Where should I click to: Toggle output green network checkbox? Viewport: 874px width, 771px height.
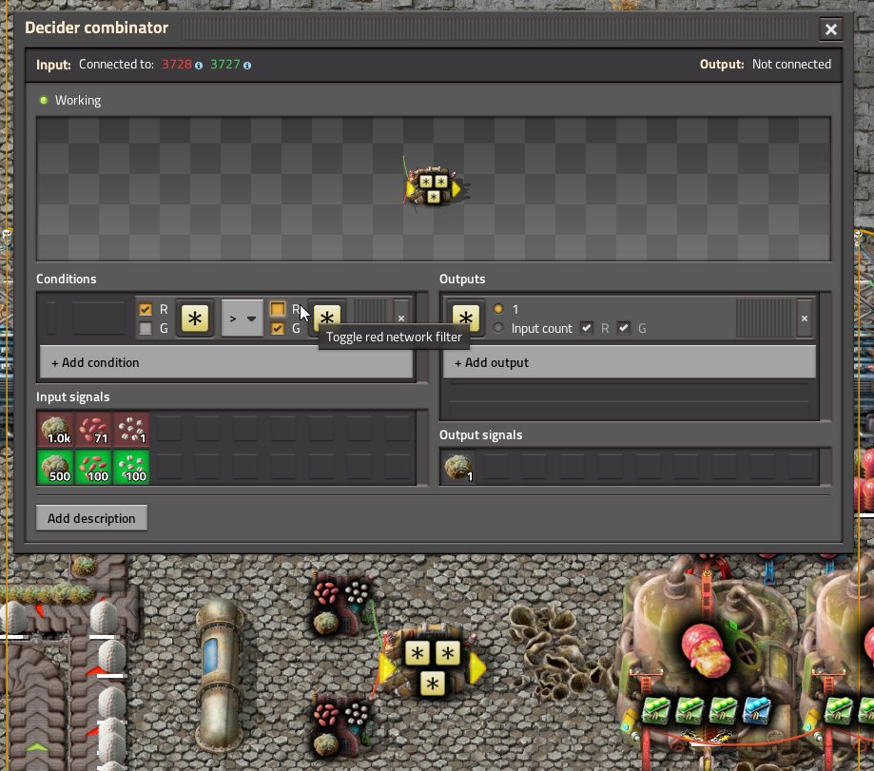tap(624, 328)
